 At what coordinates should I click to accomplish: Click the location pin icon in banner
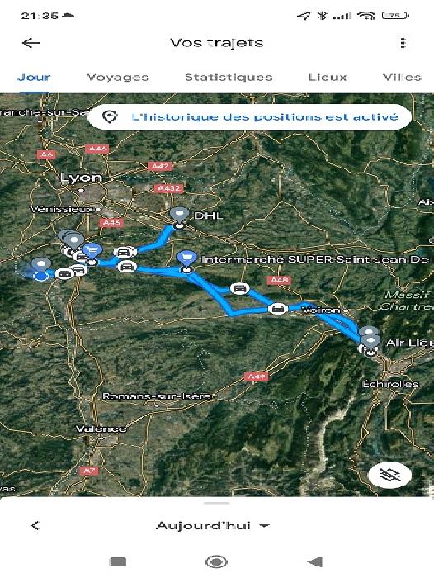110,117
